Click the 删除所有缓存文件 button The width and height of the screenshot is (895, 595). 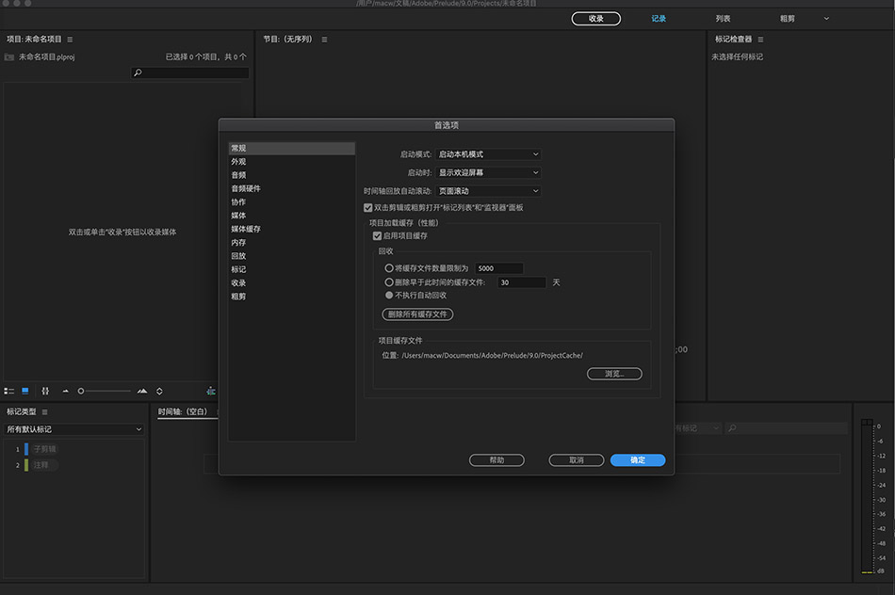tap(417, 314)
